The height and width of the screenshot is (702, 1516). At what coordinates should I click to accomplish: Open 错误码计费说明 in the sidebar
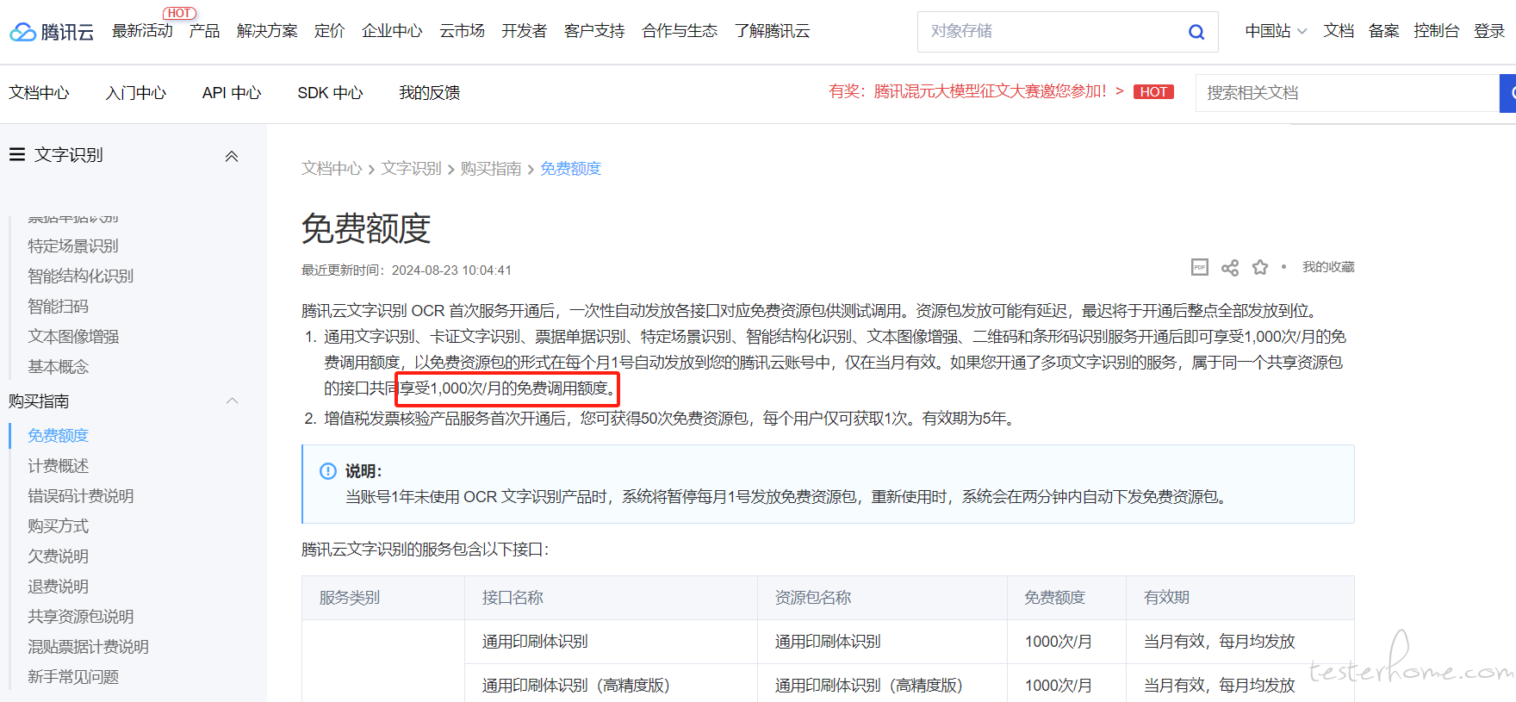[80, 496]
